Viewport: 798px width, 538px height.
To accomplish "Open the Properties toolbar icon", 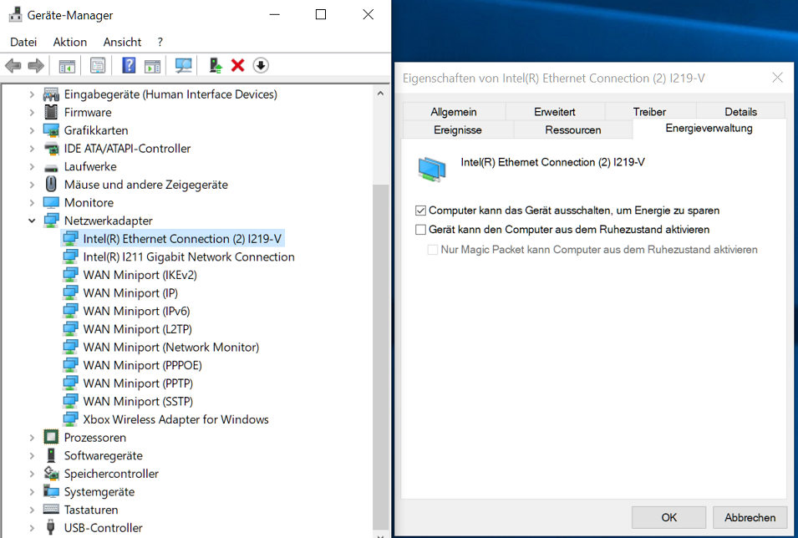I will pyautogui.click(x=98, y=66).
